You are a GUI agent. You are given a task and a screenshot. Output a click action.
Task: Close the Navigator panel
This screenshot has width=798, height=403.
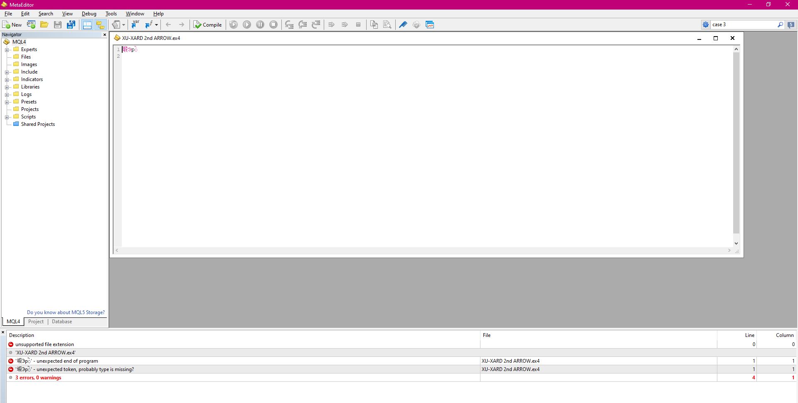105,35
